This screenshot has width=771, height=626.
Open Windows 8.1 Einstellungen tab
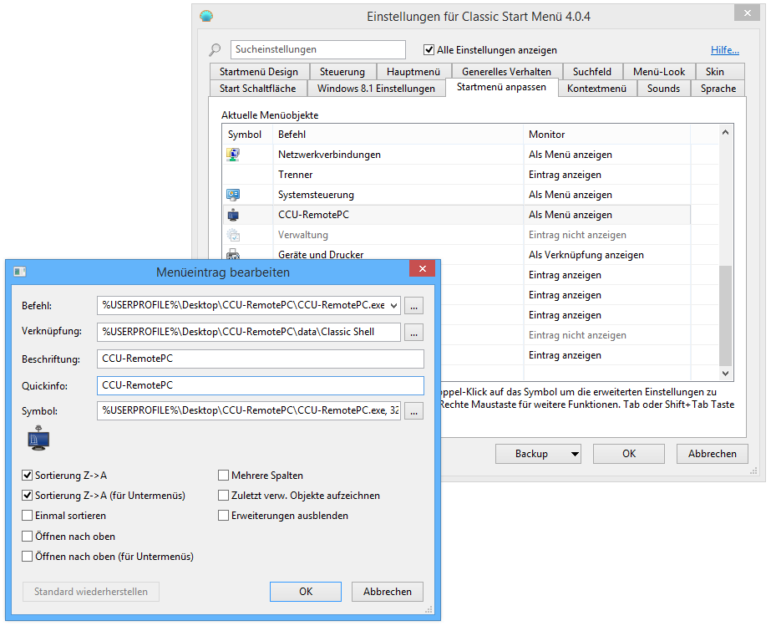[x=376, y=89]
